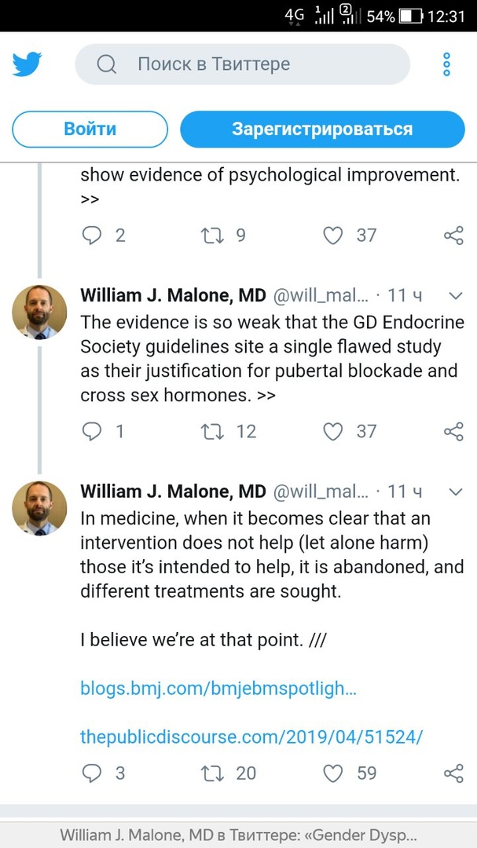Share the top partial tweet
Screen dimensions: 477x848
453,236
